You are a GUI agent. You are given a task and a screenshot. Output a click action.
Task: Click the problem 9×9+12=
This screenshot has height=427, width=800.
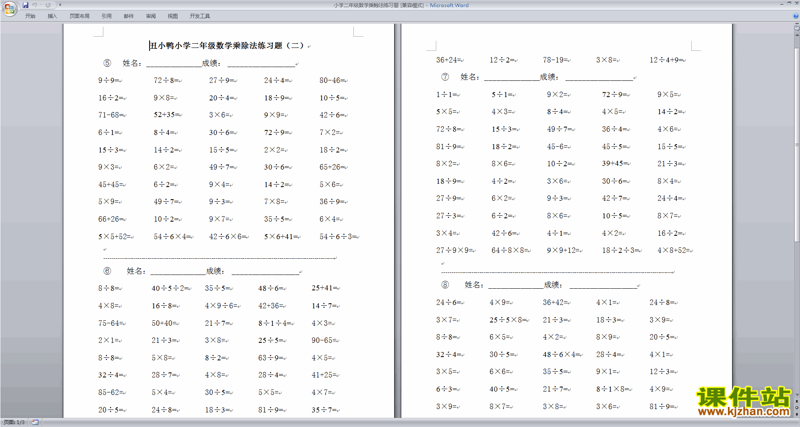coord(564,250)
